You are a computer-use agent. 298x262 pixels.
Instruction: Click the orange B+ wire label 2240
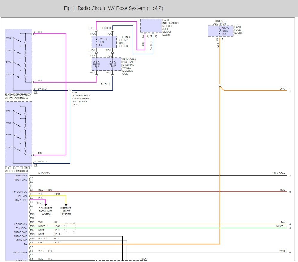tap(57, 243)
